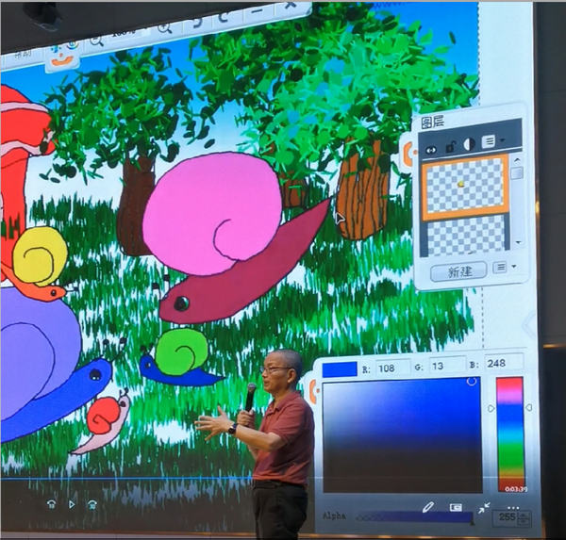
Task: Click the 新建 button to add layer
Action: coord(459,271)
